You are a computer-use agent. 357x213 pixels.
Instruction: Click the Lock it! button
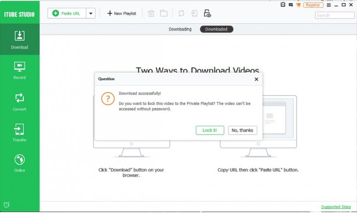pos(210,130)
